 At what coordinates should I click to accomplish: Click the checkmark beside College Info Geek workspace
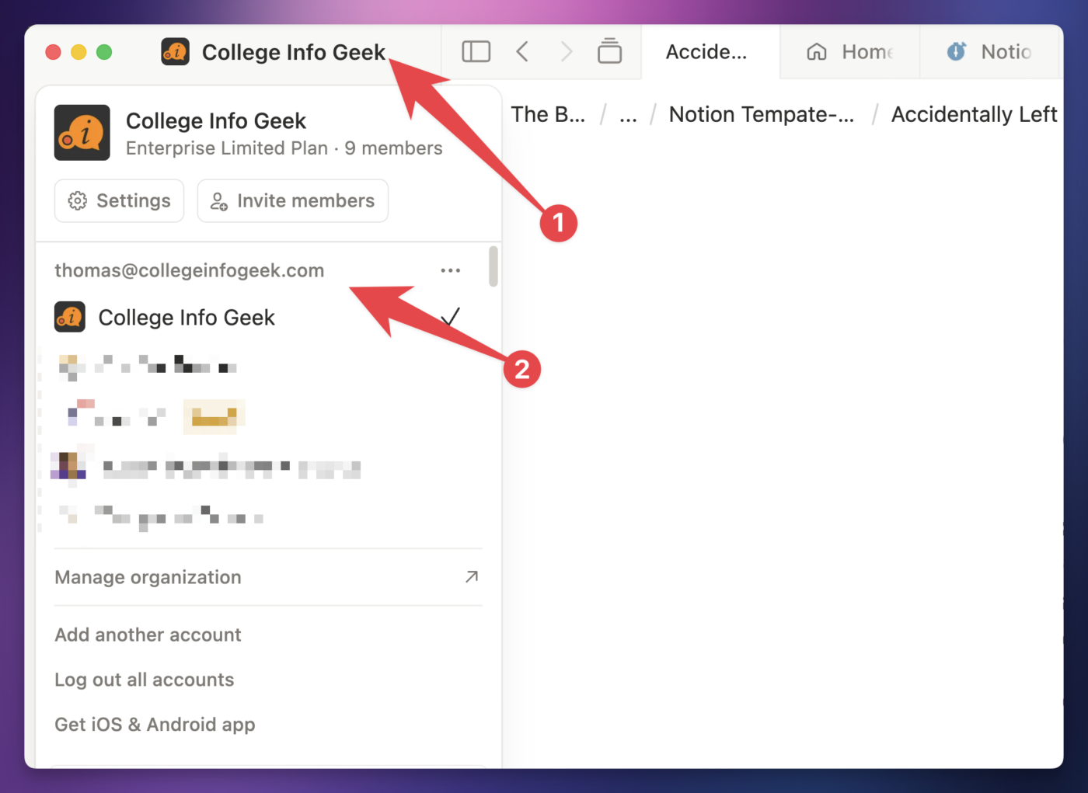click(x=451, y=317)
